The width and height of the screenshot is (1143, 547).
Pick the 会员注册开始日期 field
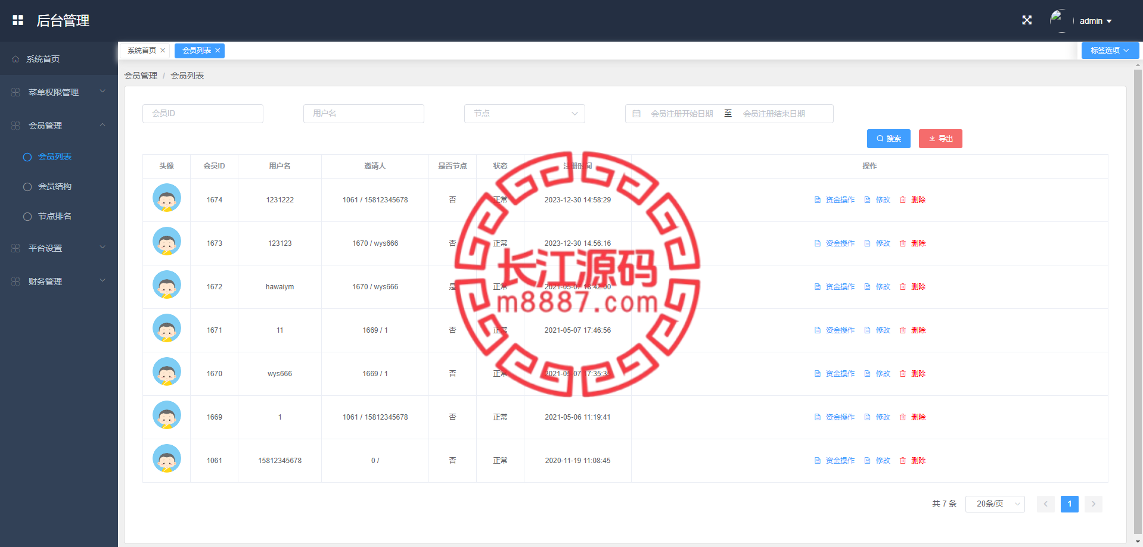click(682, 114)
